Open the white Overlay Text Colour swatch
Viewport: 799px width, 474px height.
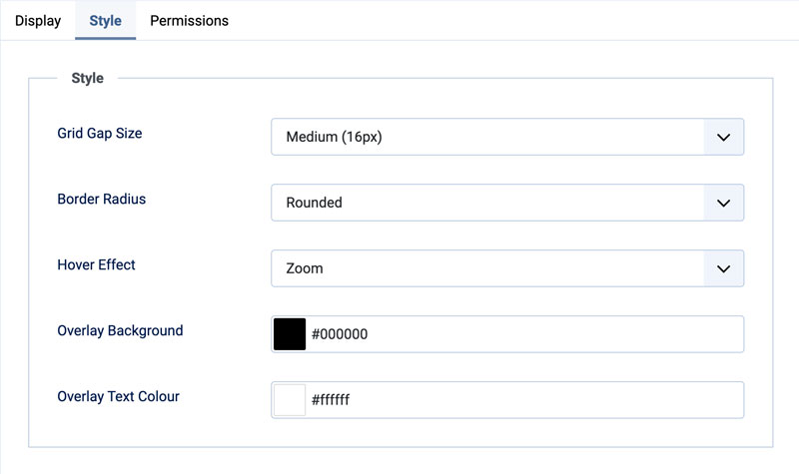(x=289, y=400)
